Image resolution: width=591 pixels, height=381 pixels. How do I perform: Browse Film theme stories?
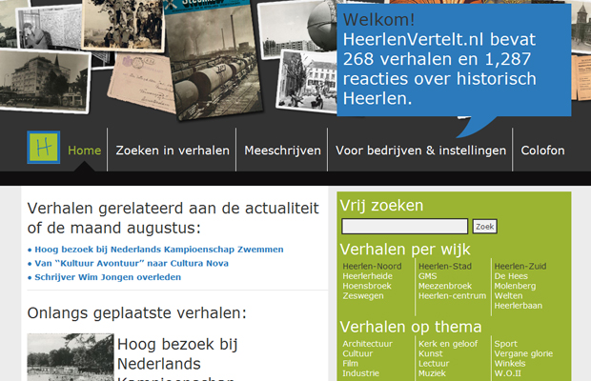coord(350,363)
